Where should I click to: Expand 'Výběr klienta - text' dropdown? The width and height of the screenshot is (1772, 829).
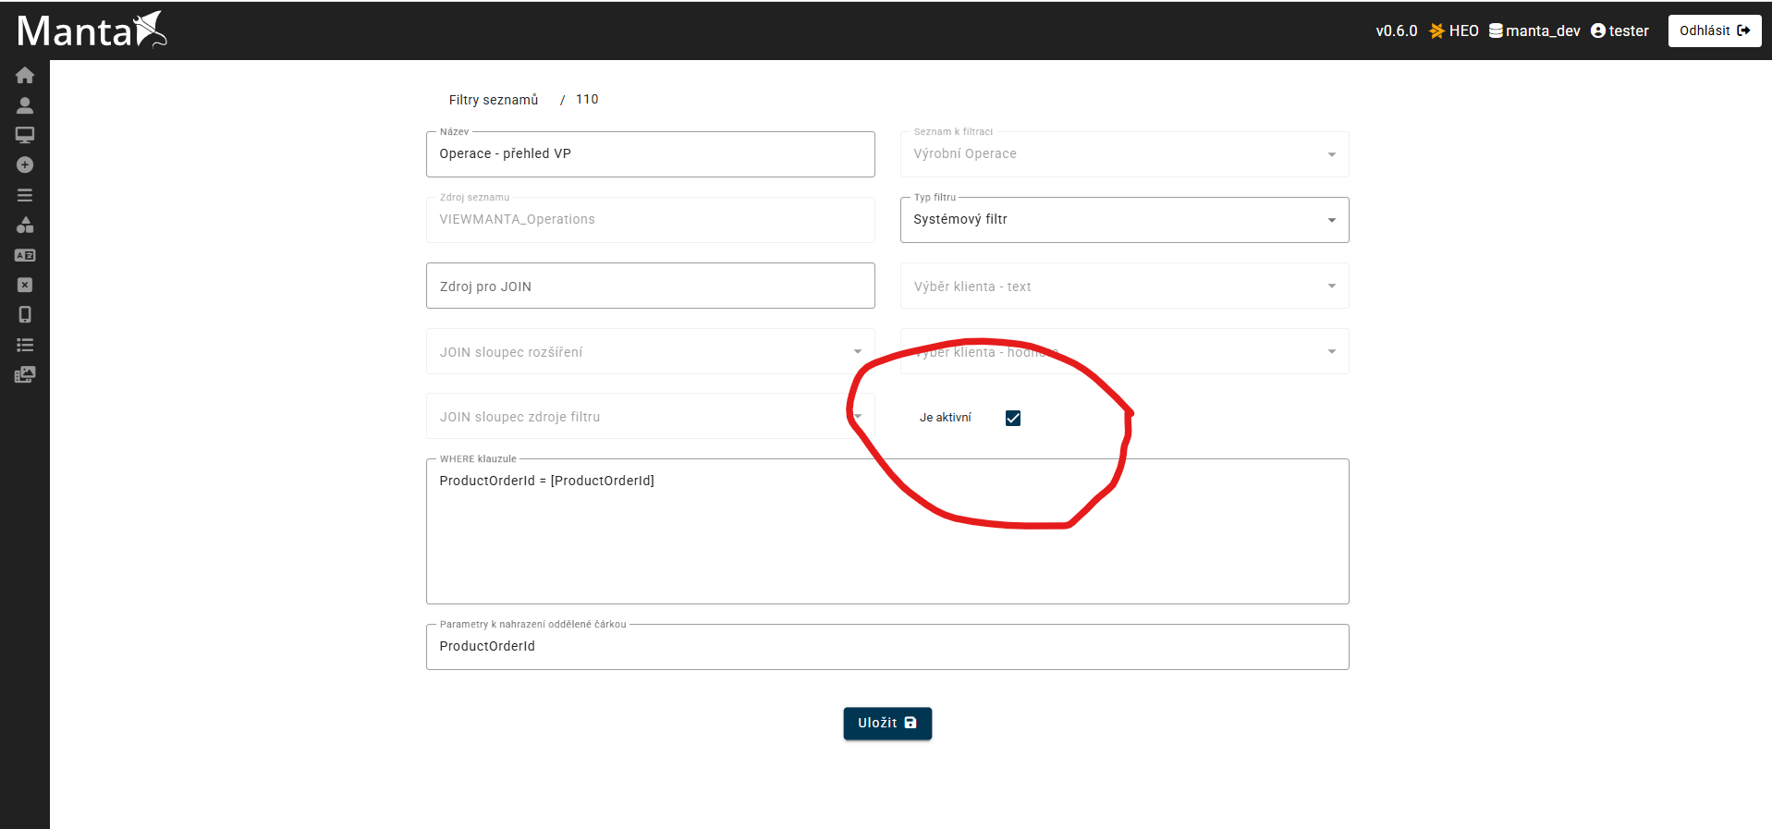tap(1123, 286)
